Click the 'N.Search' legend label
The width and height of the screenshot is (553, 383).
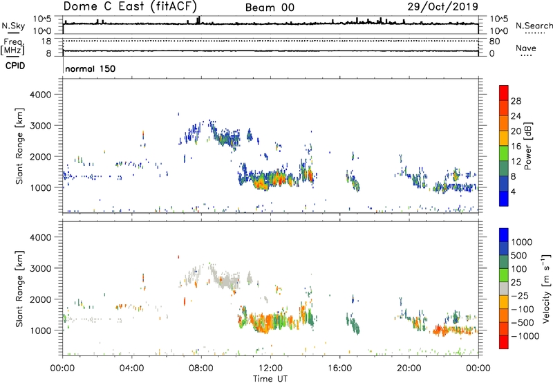coord(534,26)
